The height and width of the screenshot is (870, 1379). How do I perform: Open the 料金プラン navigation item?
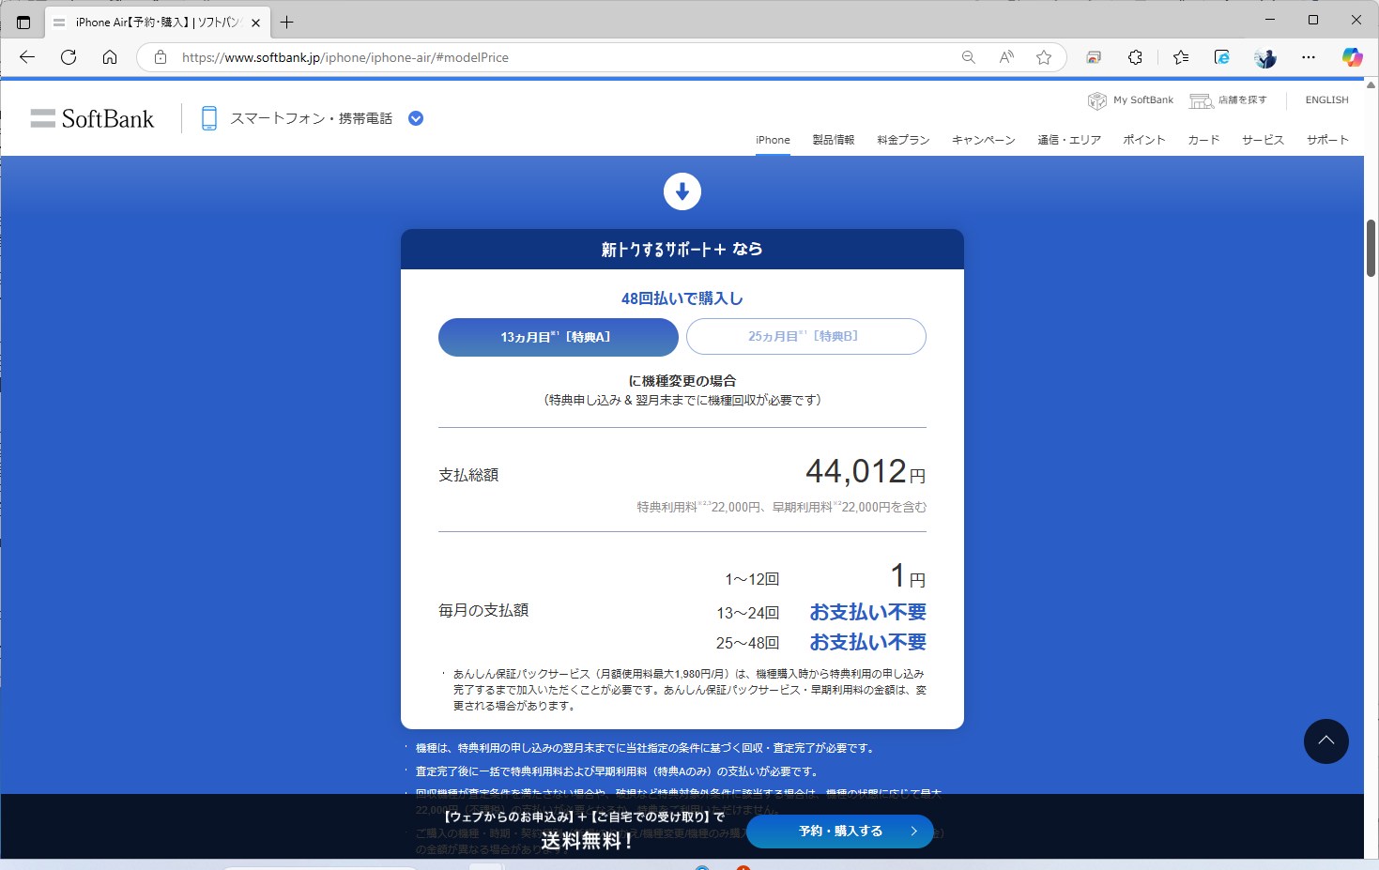[901, 139]
